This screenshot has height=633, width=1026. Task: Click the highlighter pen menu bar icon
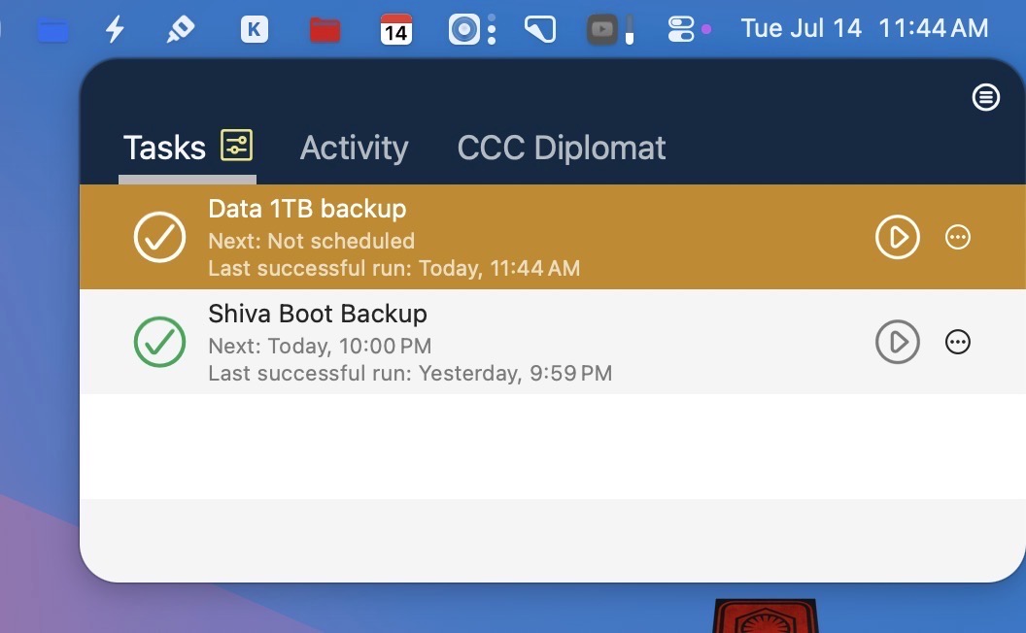click(x=180, y=29)
